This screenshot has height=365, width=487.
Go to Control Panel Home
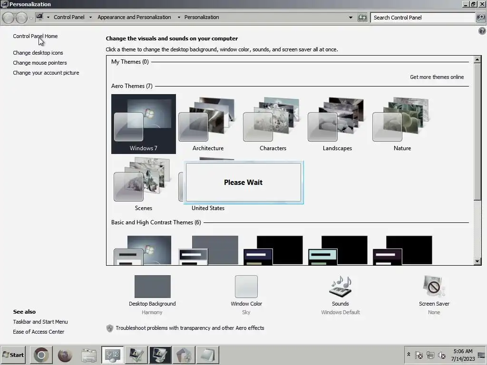pos(35,36)
